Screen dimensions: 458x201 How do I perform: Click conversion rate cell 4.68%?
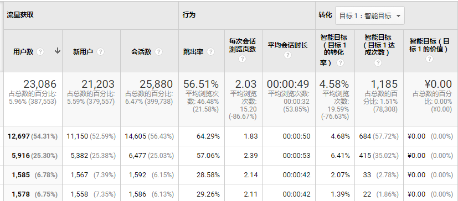coord(340,136)
